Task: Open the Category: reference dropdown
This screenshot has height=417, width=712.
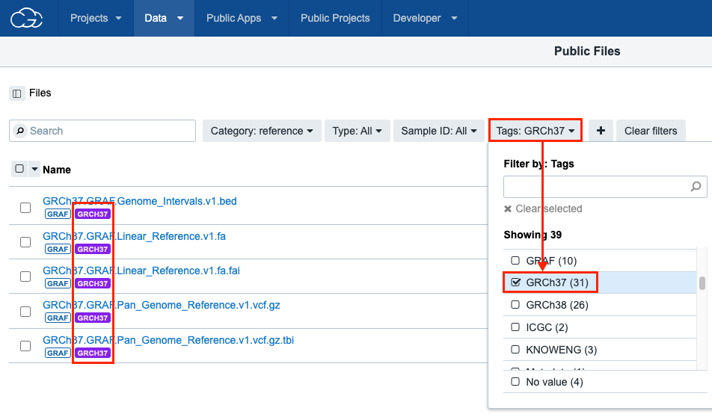Action: pos(262,131)
